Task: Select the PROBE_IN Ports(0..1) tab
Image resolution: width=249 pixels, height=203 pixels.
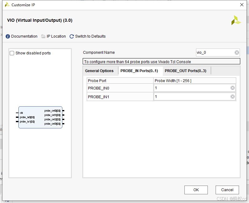Action: coord(139,71)
